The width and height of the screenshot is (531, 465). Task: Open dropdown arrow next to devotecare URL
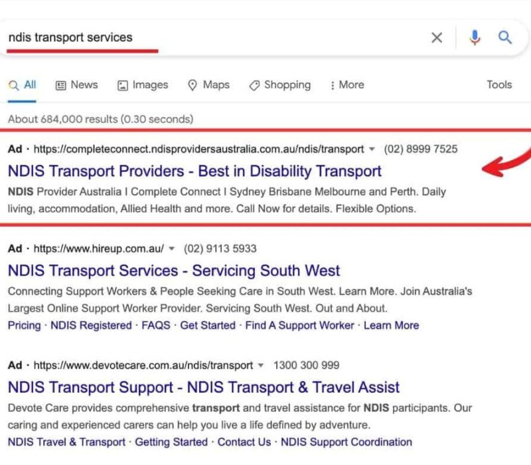[261, 365]
